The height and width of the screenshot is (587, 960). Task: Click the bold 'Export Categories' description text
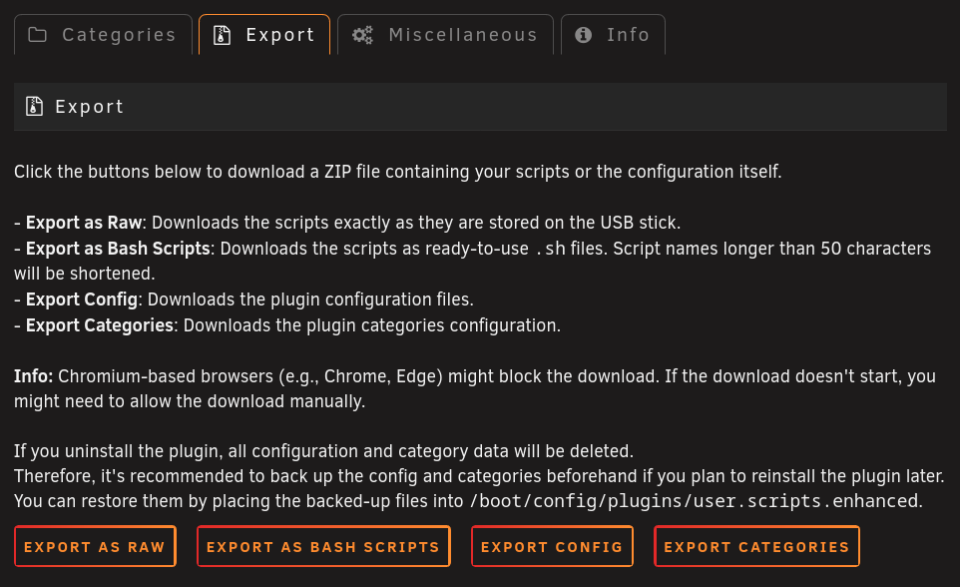[x=100, y=324]
